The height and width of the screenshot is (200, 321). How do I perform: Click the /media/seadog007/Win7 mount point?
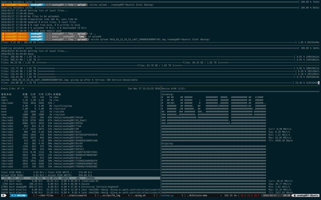(x=67, y=132)
